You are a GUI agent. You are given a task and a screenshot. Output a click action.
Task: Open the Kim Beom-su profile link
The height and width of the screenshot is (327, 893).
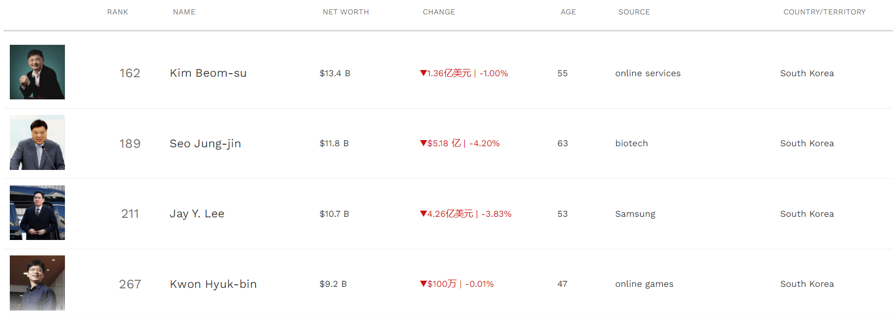coord(208,73)
